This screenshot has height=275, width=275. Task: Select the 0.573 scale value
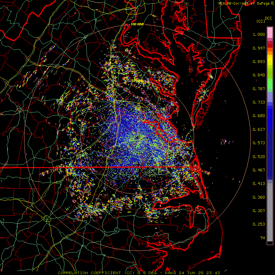(259, 143)
